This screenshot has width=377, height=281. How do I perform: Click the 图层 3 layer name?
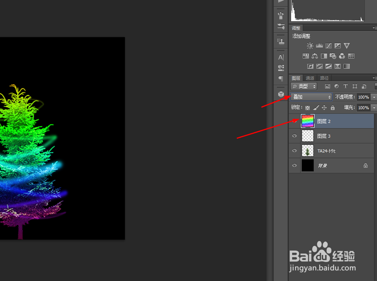point(324,136)
